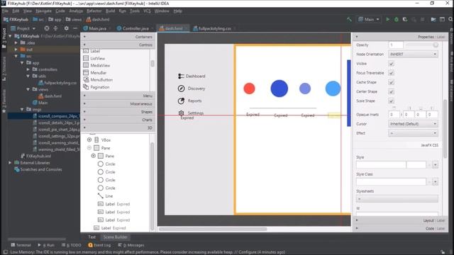The image size is (454, 255).
Task: Open the Refactor menu
Action: click(94, 11)
